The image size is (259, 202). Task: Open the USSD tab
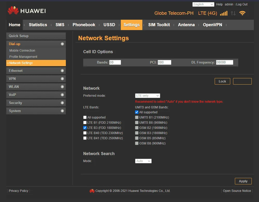click(109, 25)
